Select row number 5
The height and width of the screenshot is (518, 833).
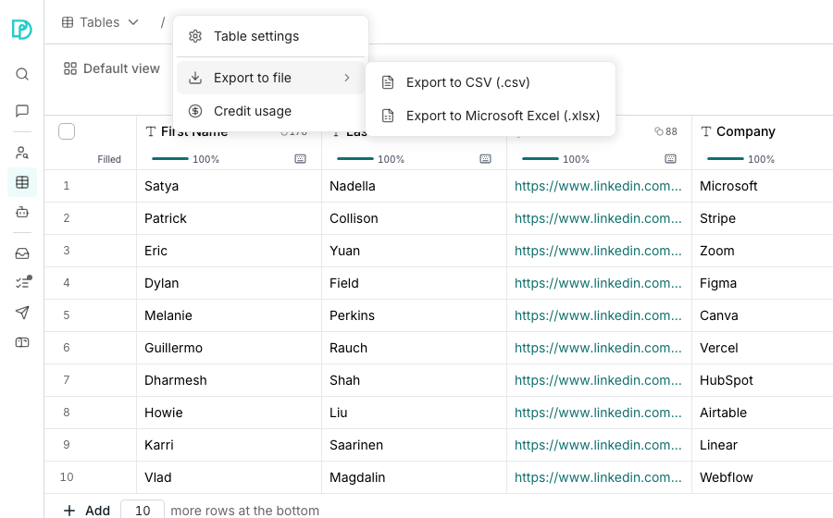click(x=67, y=315)
